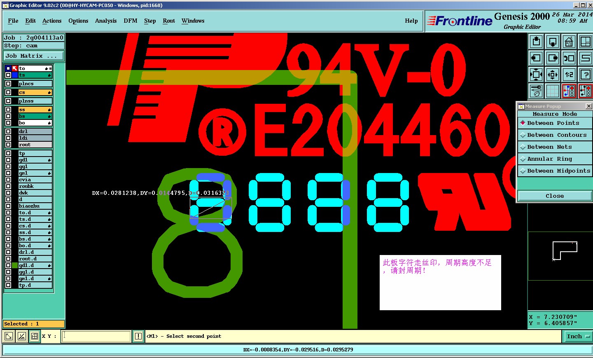This screenshot has height=358, width=593.
Task: Select Between Points measure mode
Action: (555, 123)
